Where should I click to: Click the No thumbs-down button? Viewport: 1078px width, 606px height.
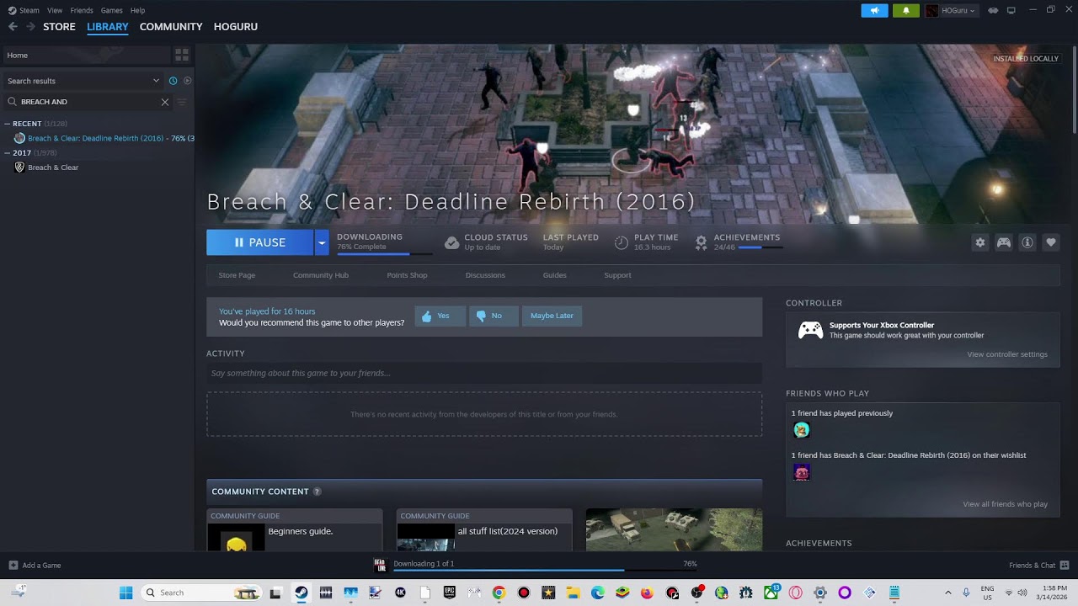pos(494,316)
